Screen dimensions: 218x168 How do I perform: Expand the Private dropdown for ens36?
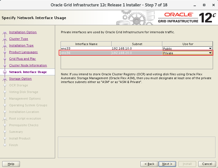pos(187,53)
